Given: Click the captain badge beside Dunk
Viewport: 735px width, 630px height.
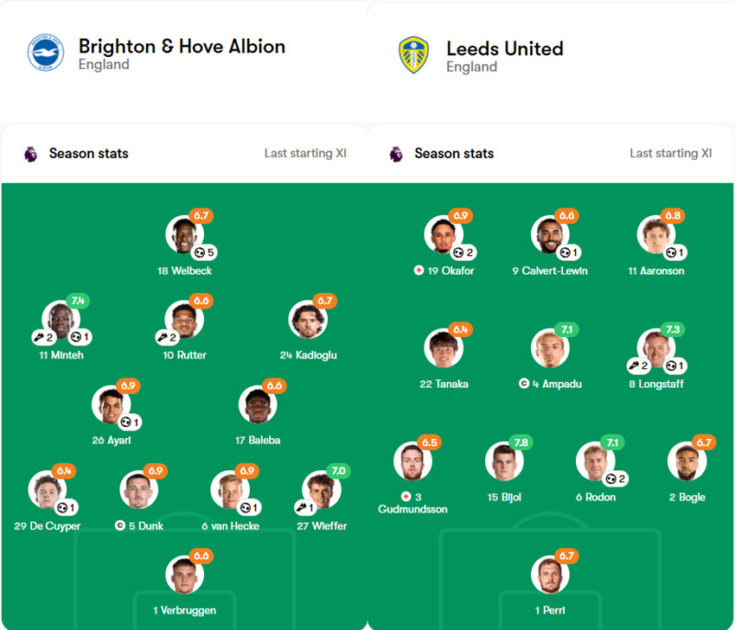Looking at the screenshot, I should click(118, 525).
